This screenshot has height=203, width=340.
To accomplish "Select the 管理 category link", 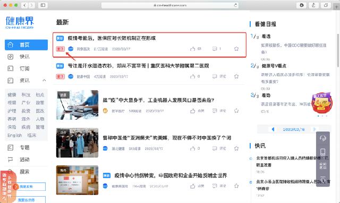I will pos(40,127).
